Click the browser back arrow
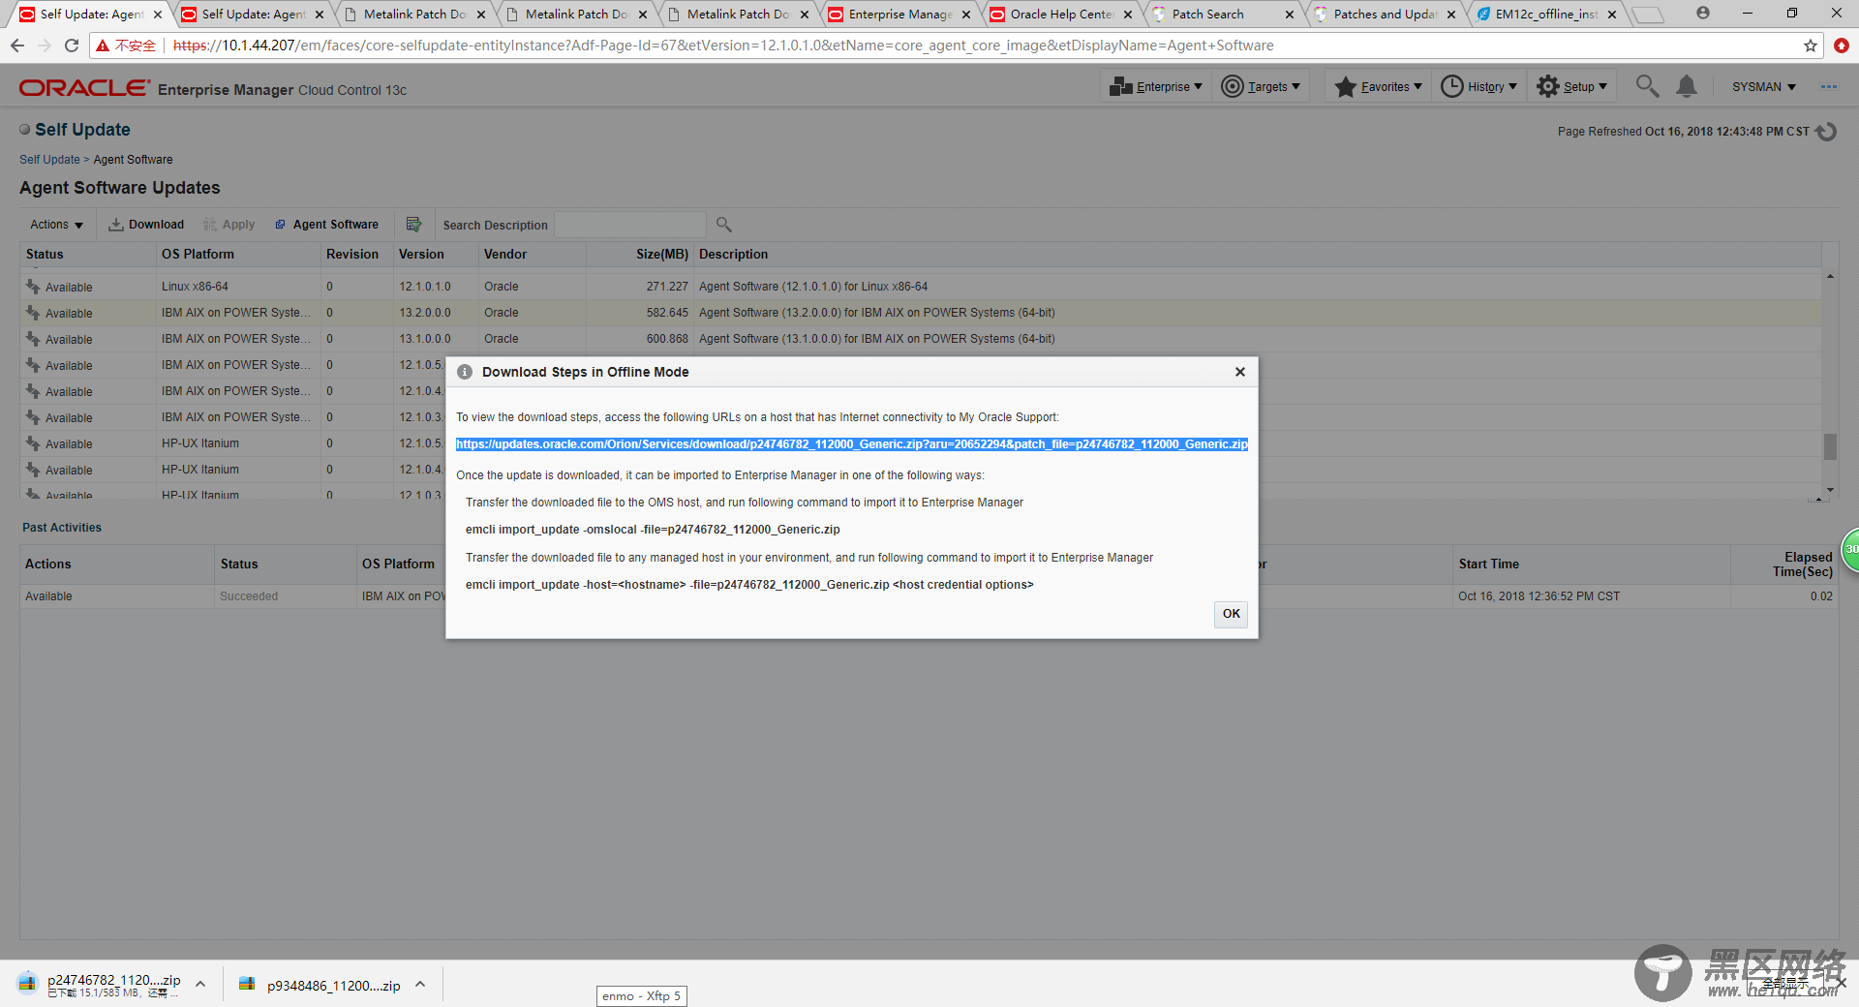The width and height of the screenshot is (1859, 1007). point(17,46)
